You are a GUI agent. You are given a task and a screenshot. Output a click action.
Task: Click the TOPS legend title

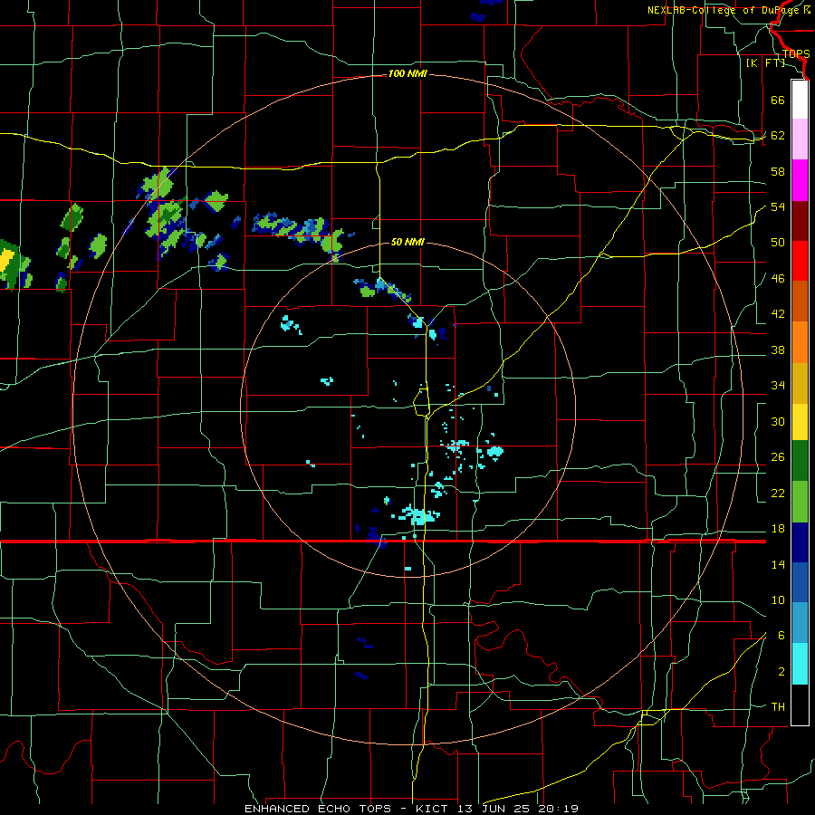[x=796, y=54]
